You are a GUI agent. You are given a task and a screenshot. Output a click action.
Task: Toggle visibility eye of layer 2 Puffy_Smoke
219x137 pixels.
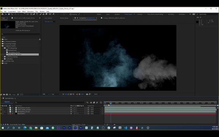1,110
